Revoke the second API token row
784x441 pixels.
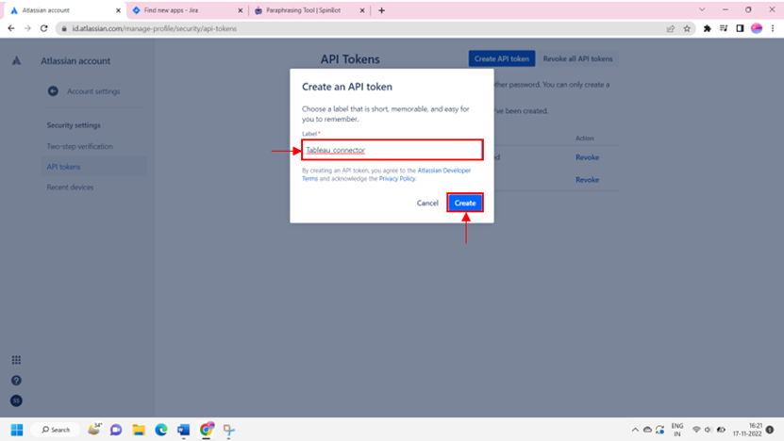(x=587, y=180)
